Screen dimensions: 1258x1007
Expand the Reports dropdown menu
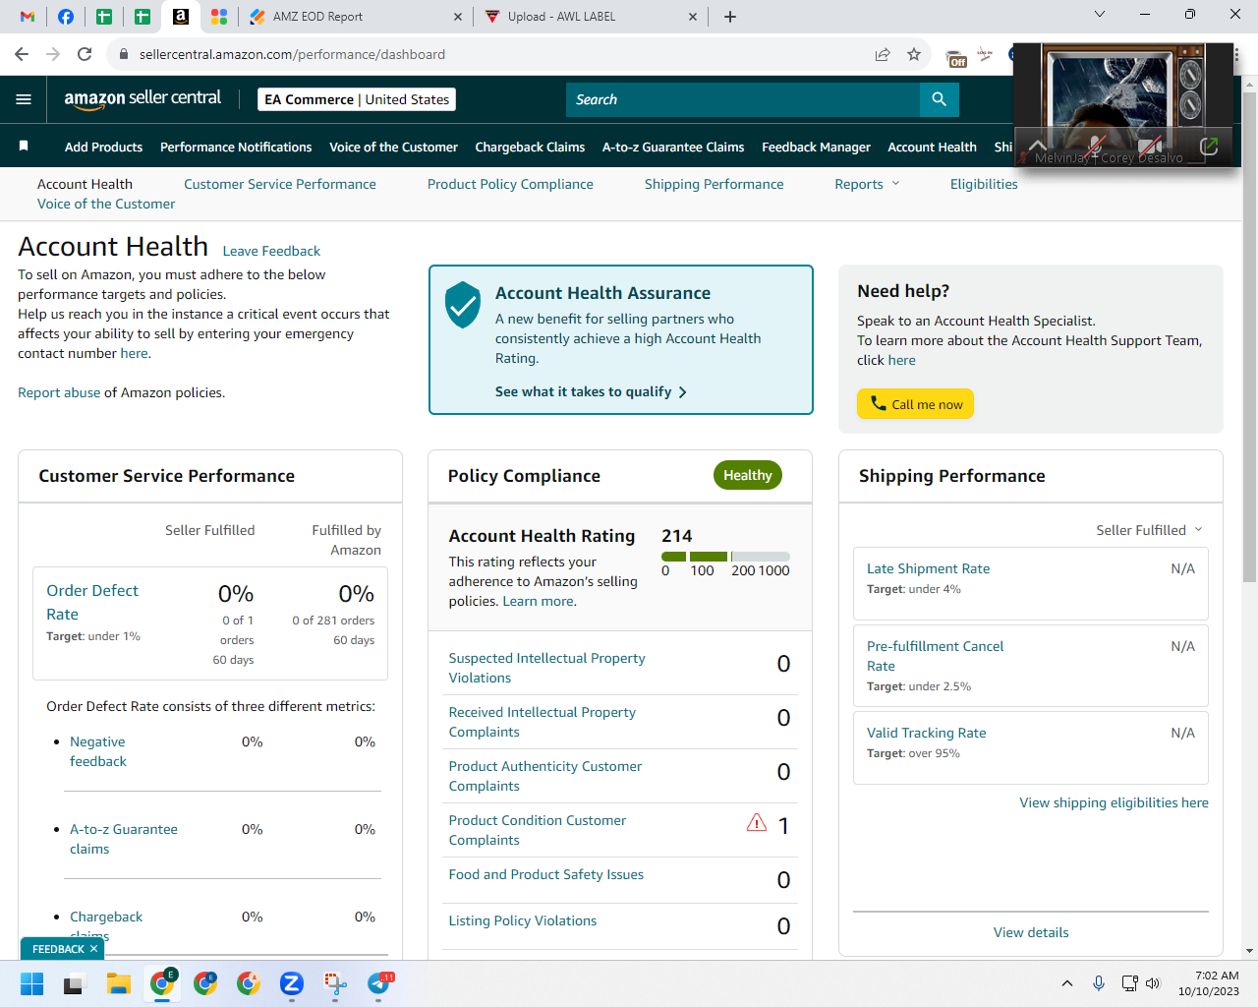(867, 184)
